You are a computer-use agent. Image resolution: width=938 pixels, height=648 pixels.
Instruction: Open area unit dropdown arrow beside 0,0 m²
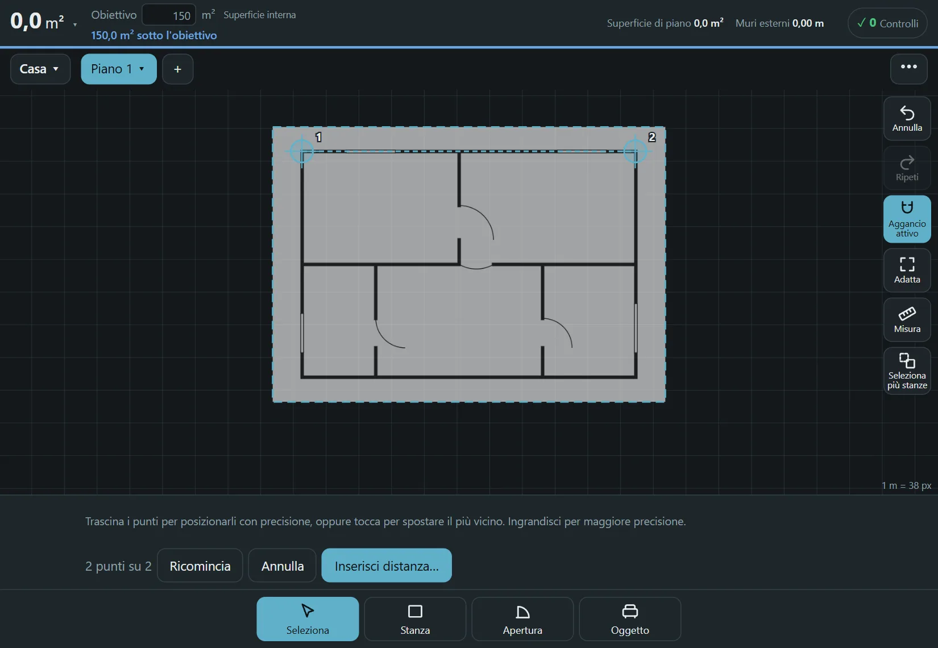pos(75,24)
